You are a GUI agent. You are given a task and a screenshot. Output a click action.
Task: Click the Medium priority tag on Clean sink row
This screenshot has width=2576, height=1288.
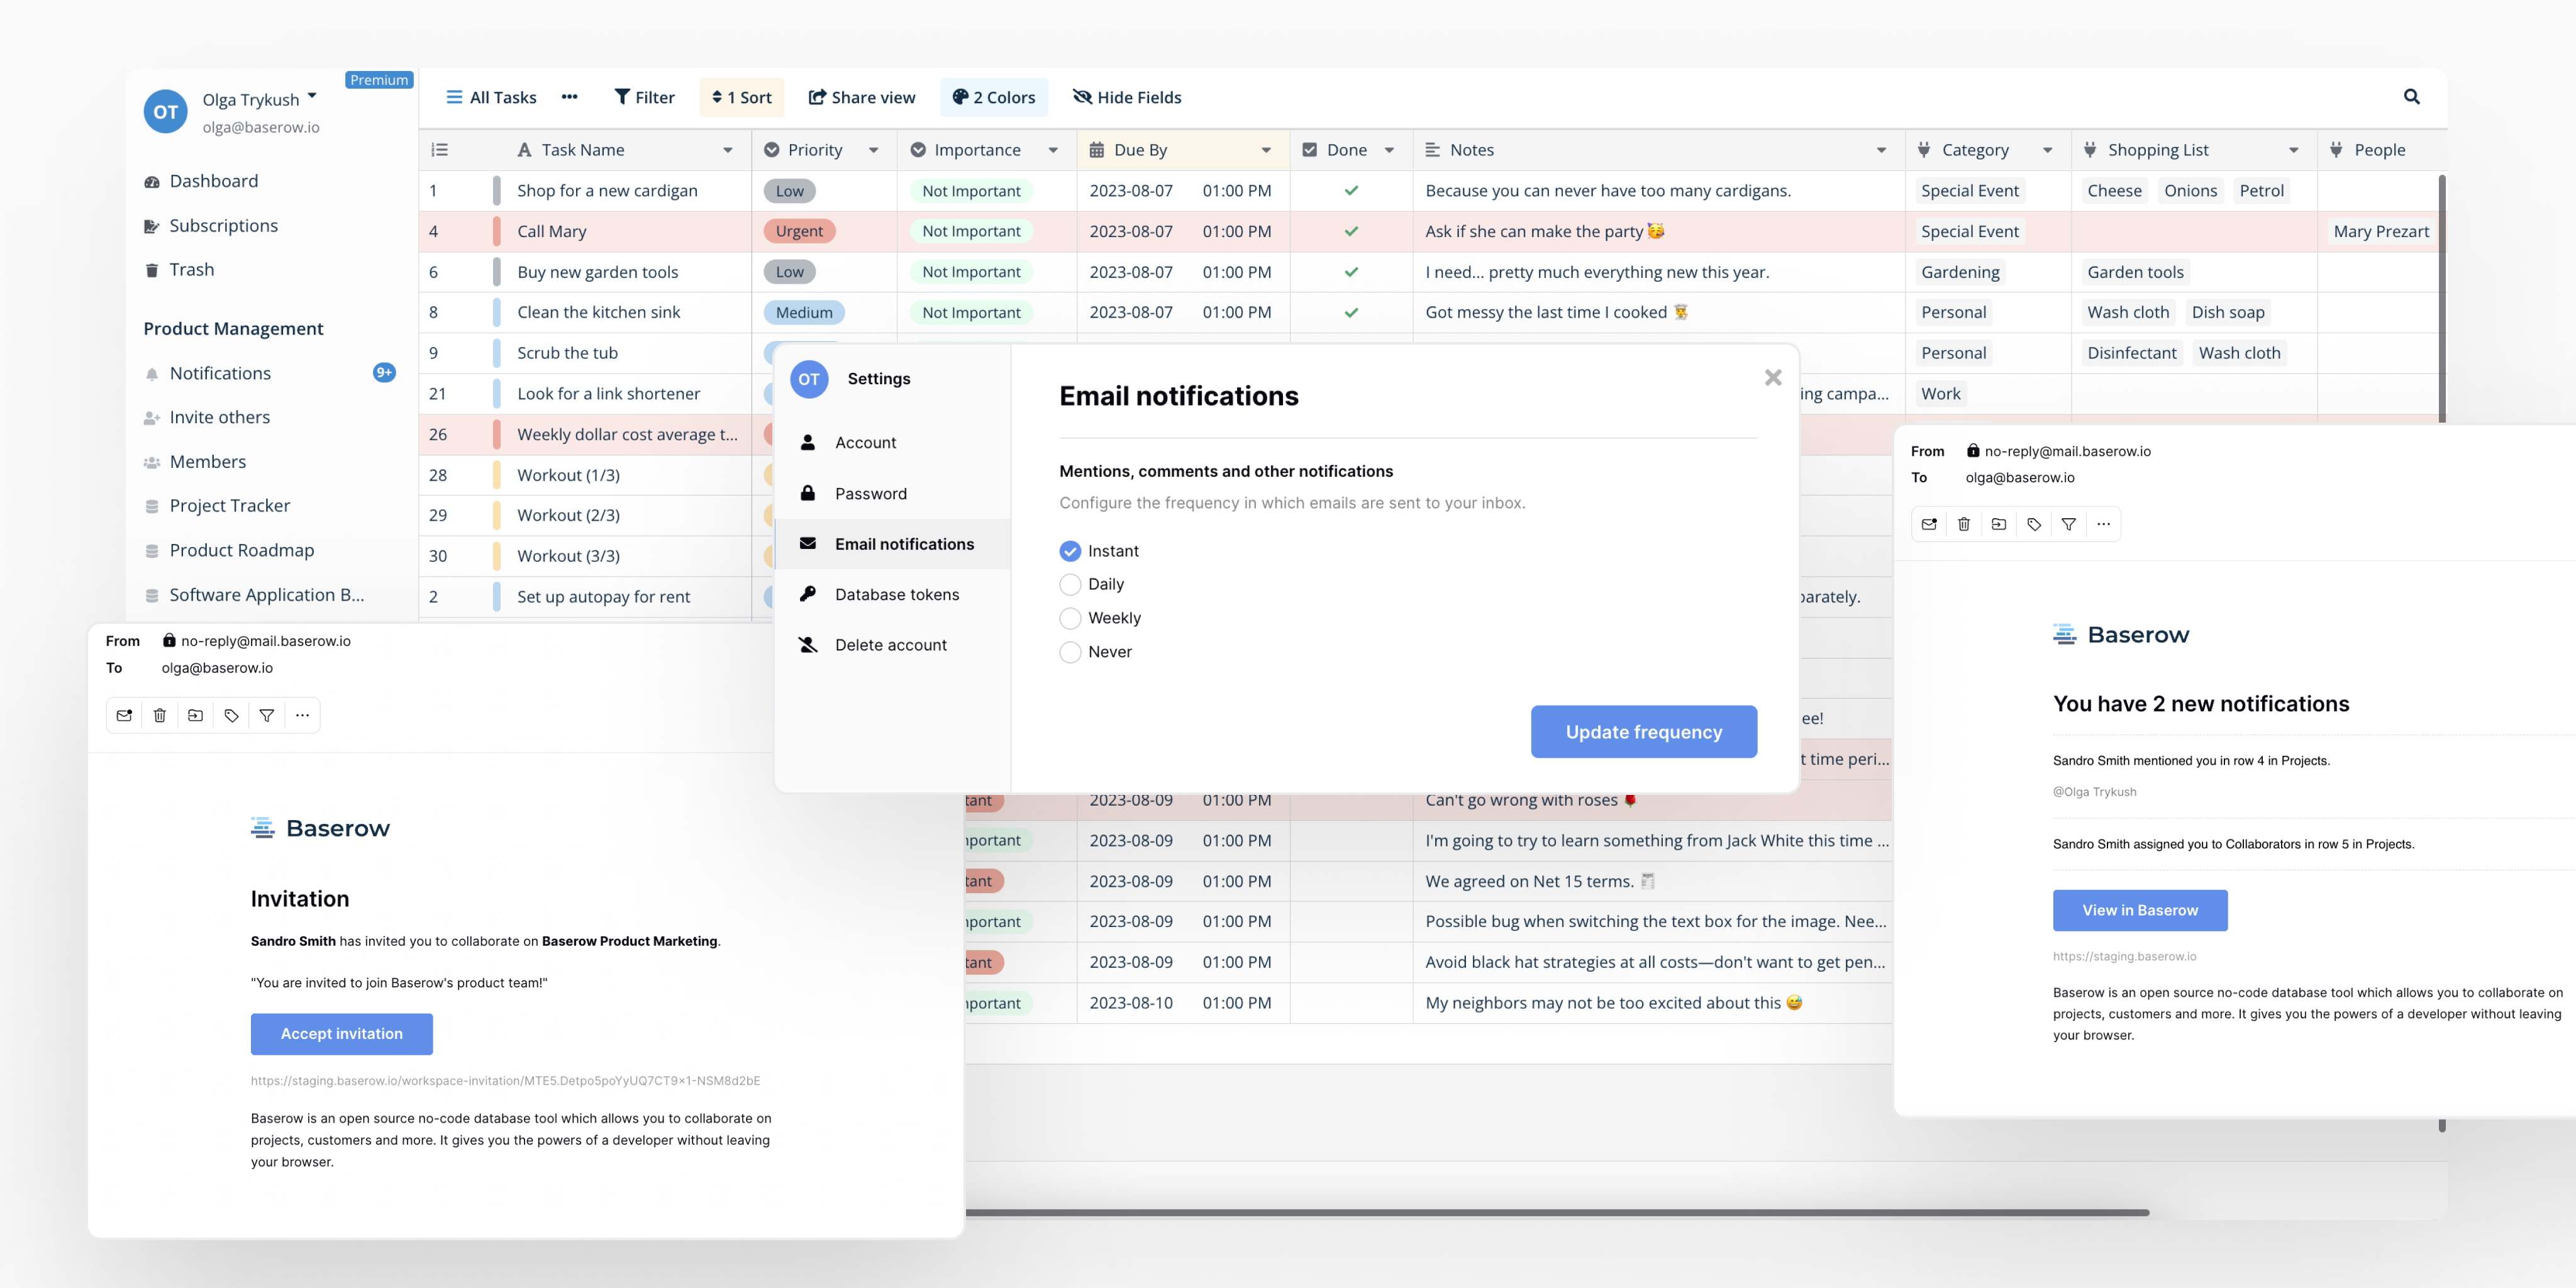tap(804, 312)
